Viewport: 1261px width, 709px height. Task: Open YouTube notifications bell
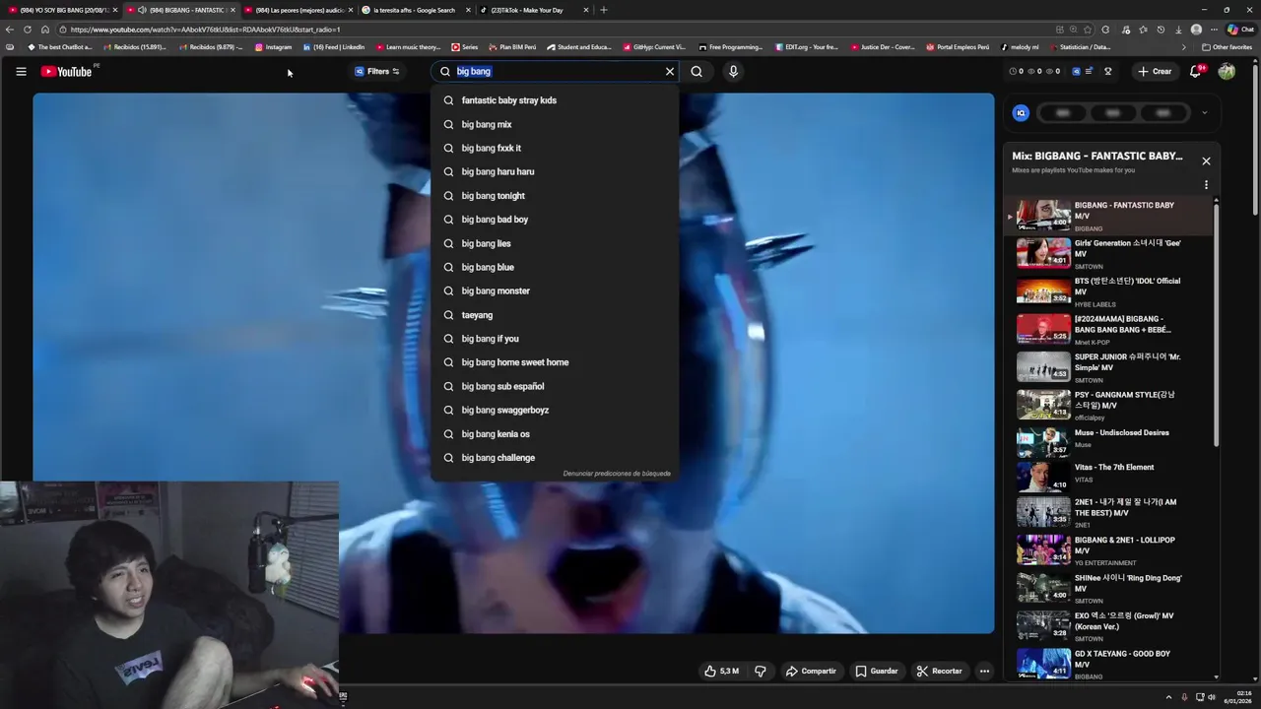pos(1196,71)
